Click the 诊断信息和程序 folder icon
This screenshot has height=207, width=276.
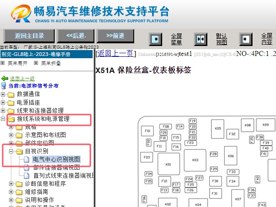tap(19, 184)
